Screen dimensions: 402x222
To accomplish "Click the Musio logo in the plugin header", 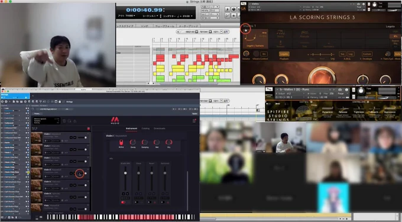I will click(x=115, y=120).
